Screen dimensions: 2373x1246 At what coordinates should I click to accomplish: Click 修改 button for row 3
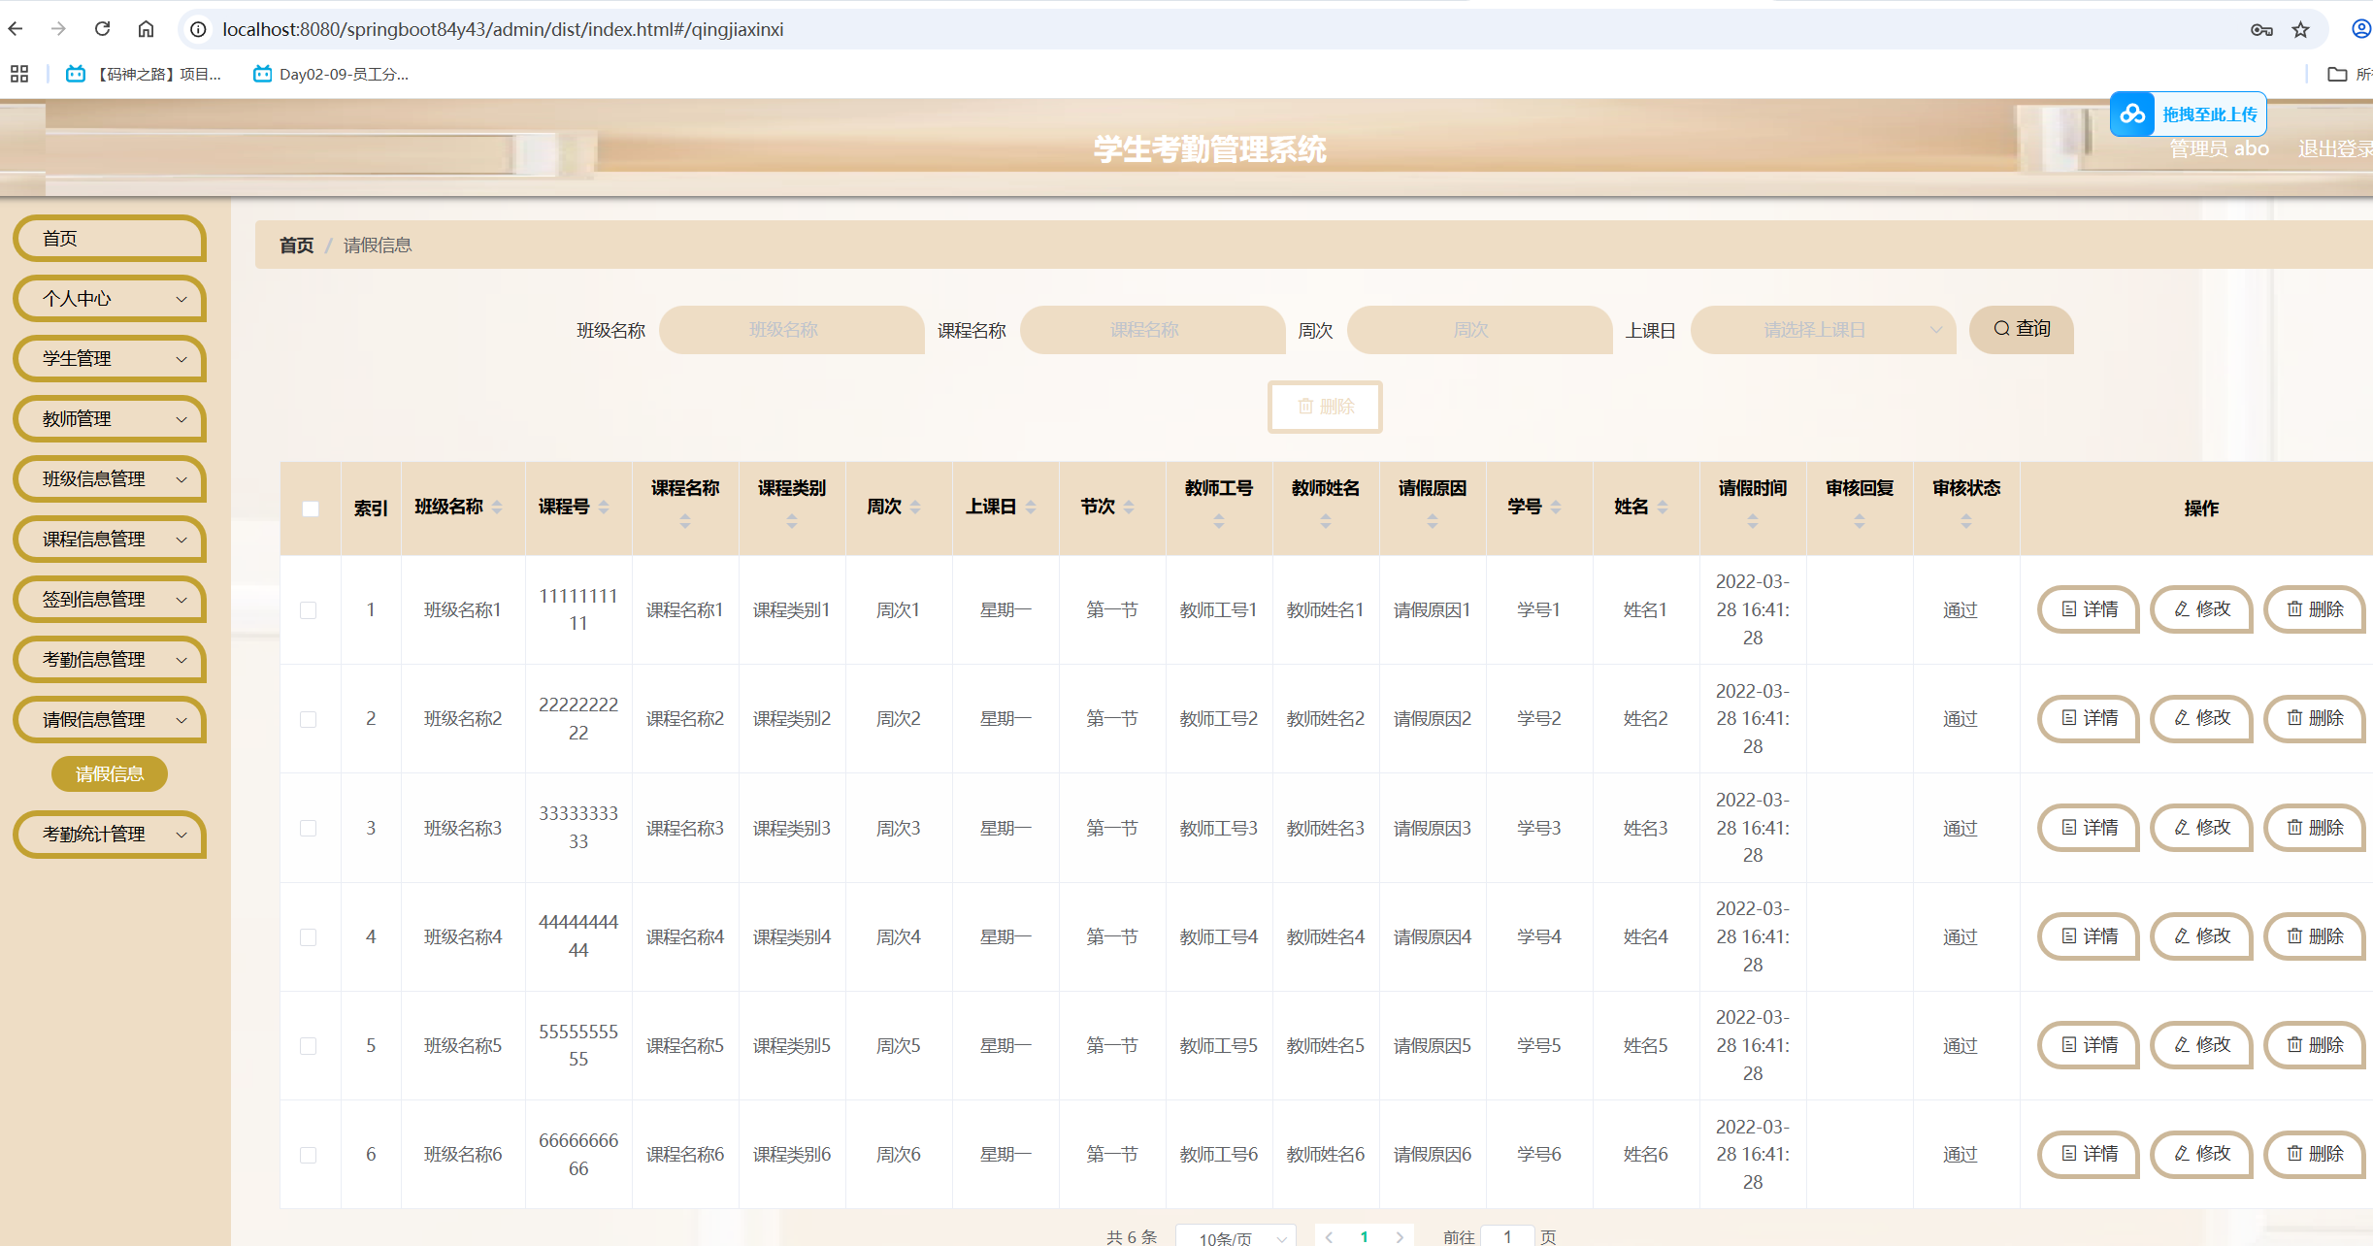coord(2201,828)
